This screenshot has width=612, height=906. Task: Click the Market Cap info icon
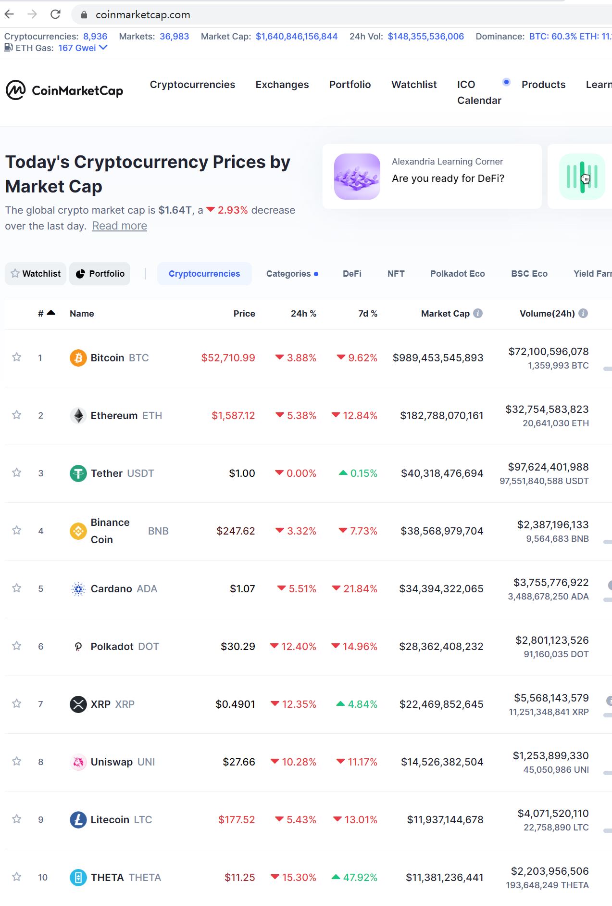point(478,313)
